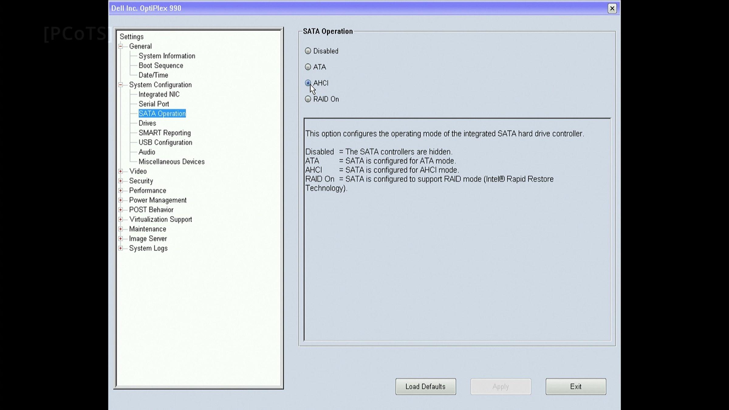Click the Exit button

pyautogui.click(x=576, y=387)
